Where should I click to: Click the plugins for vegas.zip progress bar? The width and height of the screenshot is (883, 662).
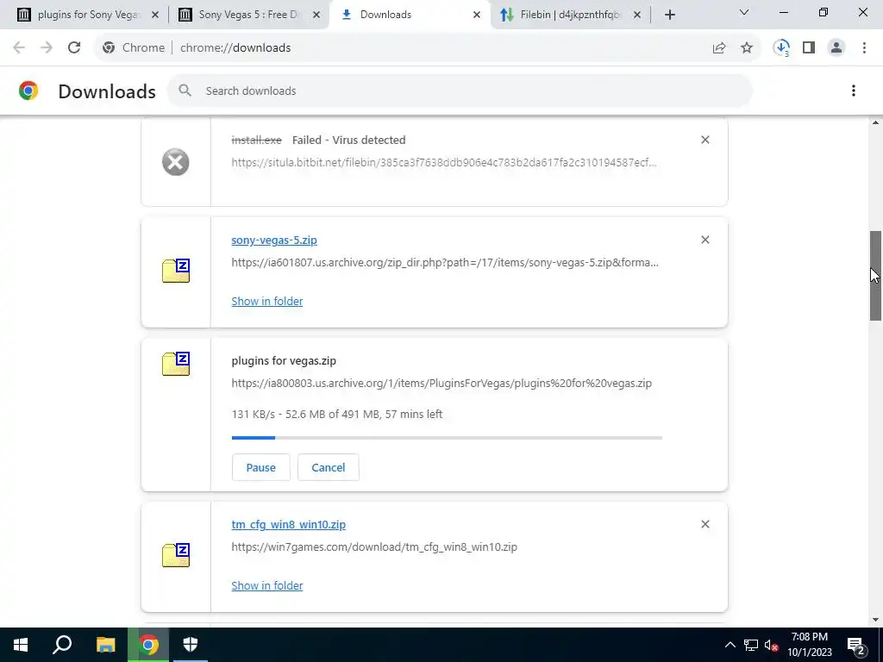pos(447,437)
